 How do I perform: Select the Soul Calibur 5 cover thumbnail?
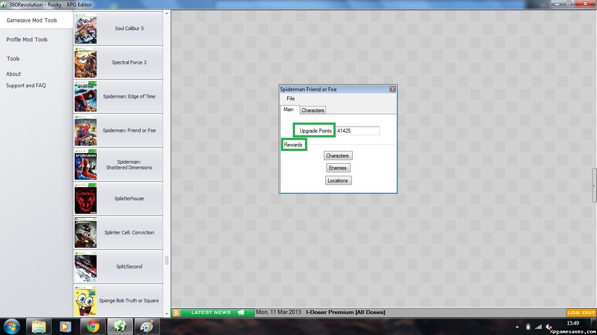pos(86,28)
